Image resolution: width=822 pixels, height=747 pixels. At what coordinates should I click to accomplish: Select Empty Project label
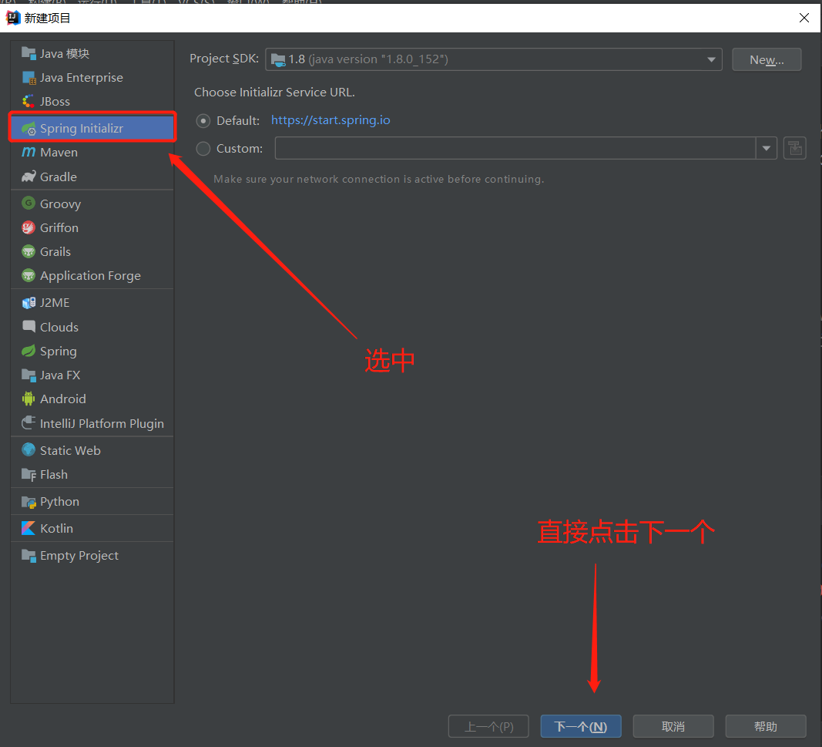(79, 556)
